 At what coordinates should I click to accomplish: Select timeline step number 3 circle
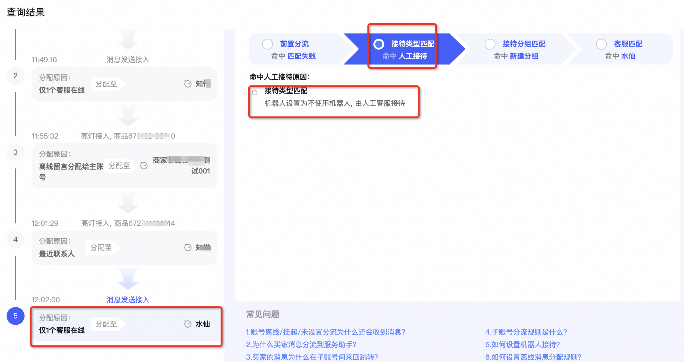click(16, 152)
